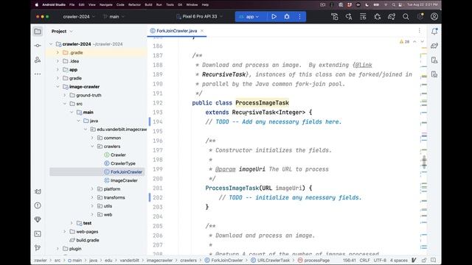Open the Device Manager panel
472x265 pixels.
click(x=434, y=60)
